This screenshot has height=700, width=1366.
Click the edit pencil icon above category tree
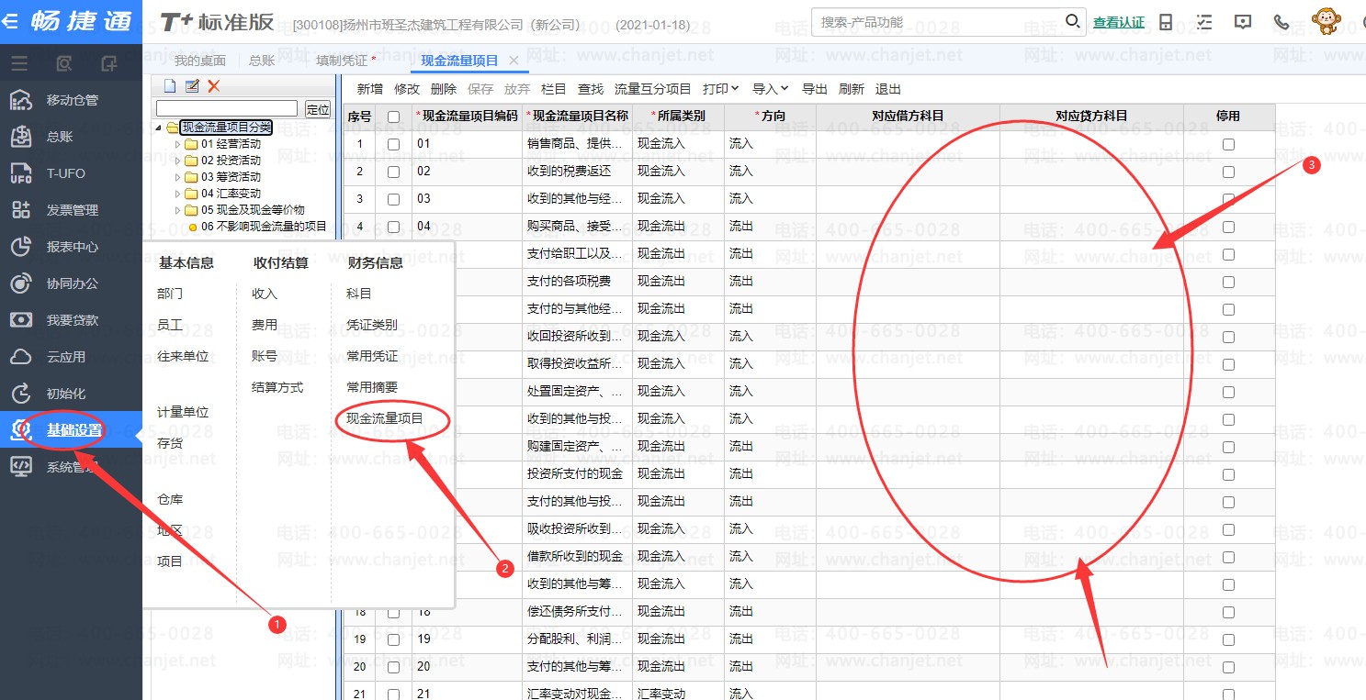point(192,86)
